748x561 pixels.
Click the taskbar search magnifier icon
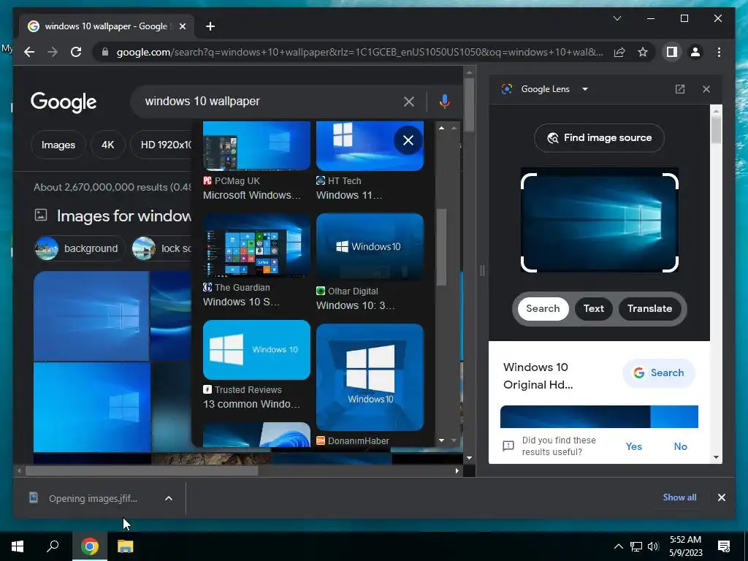pos(53,546)
